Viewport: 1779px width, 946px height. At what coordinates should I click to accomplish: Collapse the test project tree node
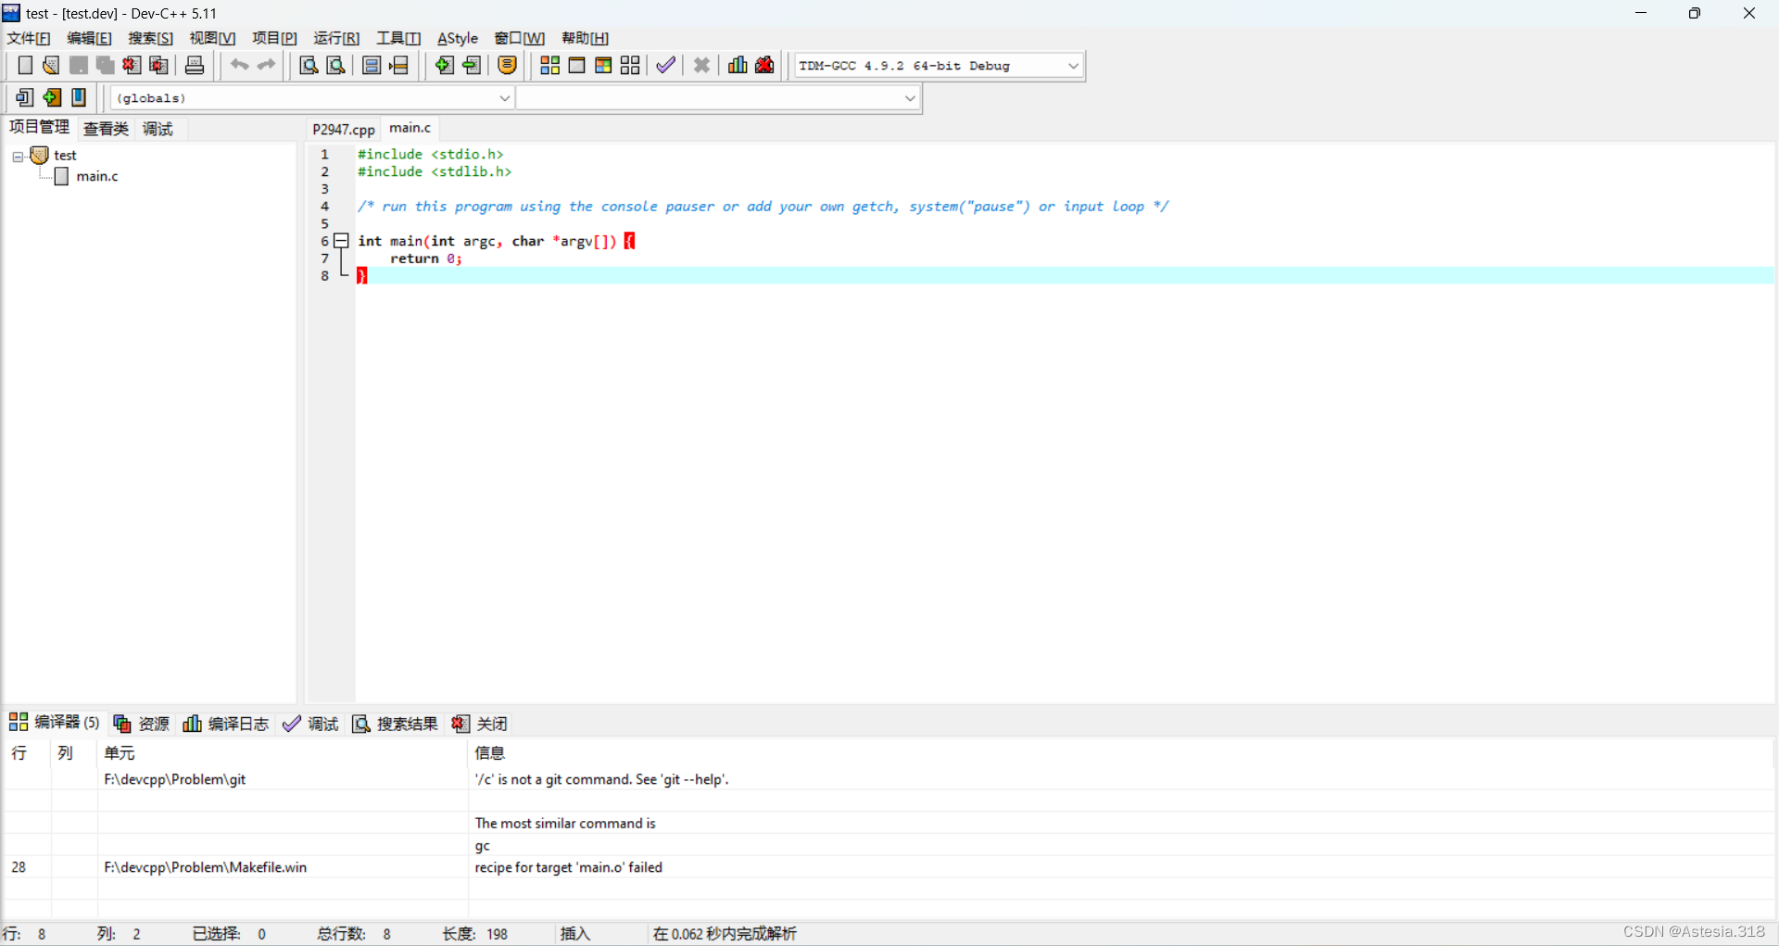pyautogui.click(x=17, y=156)
